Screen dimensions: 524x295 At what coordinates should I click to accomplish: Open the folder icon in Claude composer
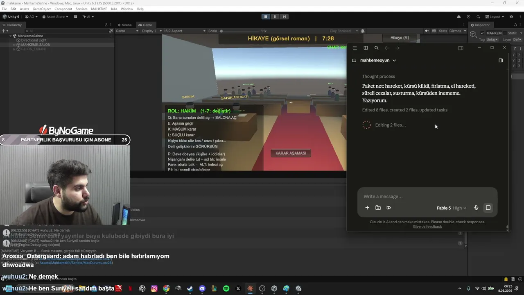click(378, 208)
